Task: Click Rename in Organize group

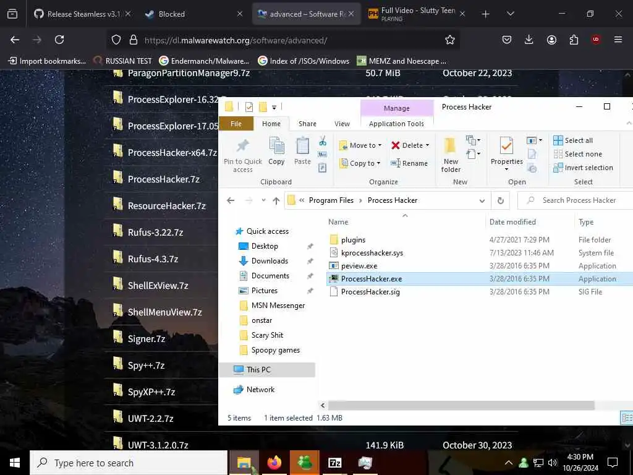Action: click(409, 163)
